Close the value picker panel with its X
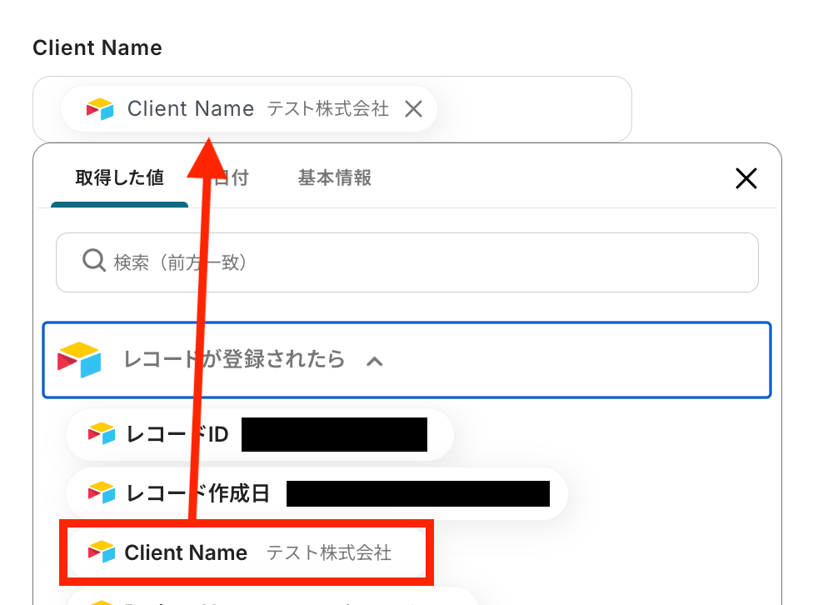Viewport: 833px width, 605px height. (x=746, y=178)
